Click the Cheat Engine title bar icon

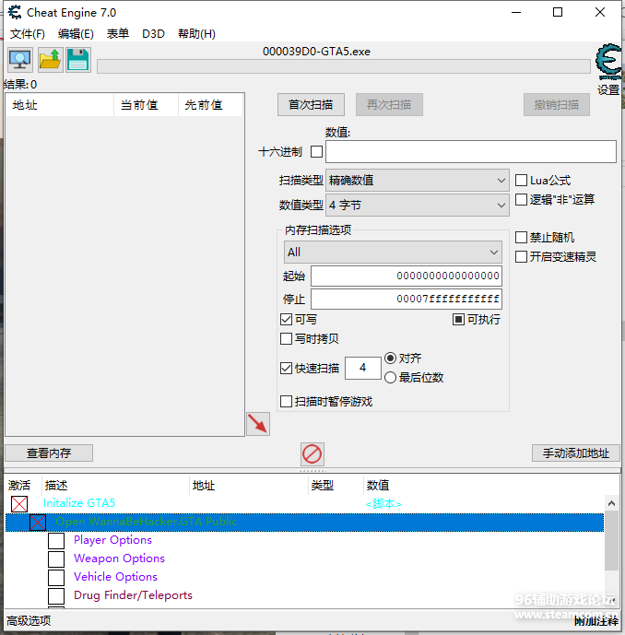pos(15,12)
